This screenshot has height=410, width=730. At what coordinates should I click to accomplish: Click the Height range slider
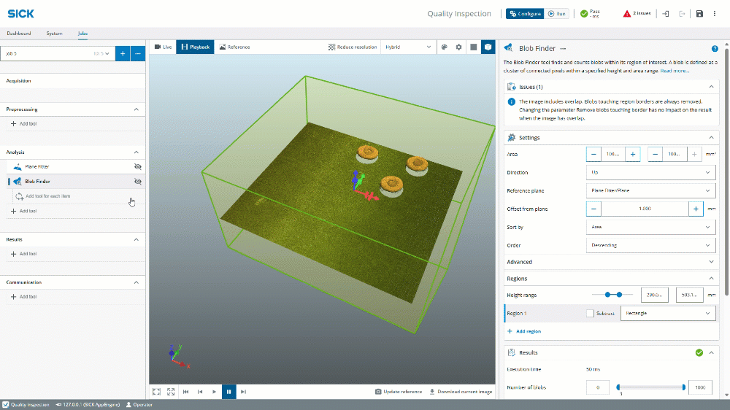613,295
